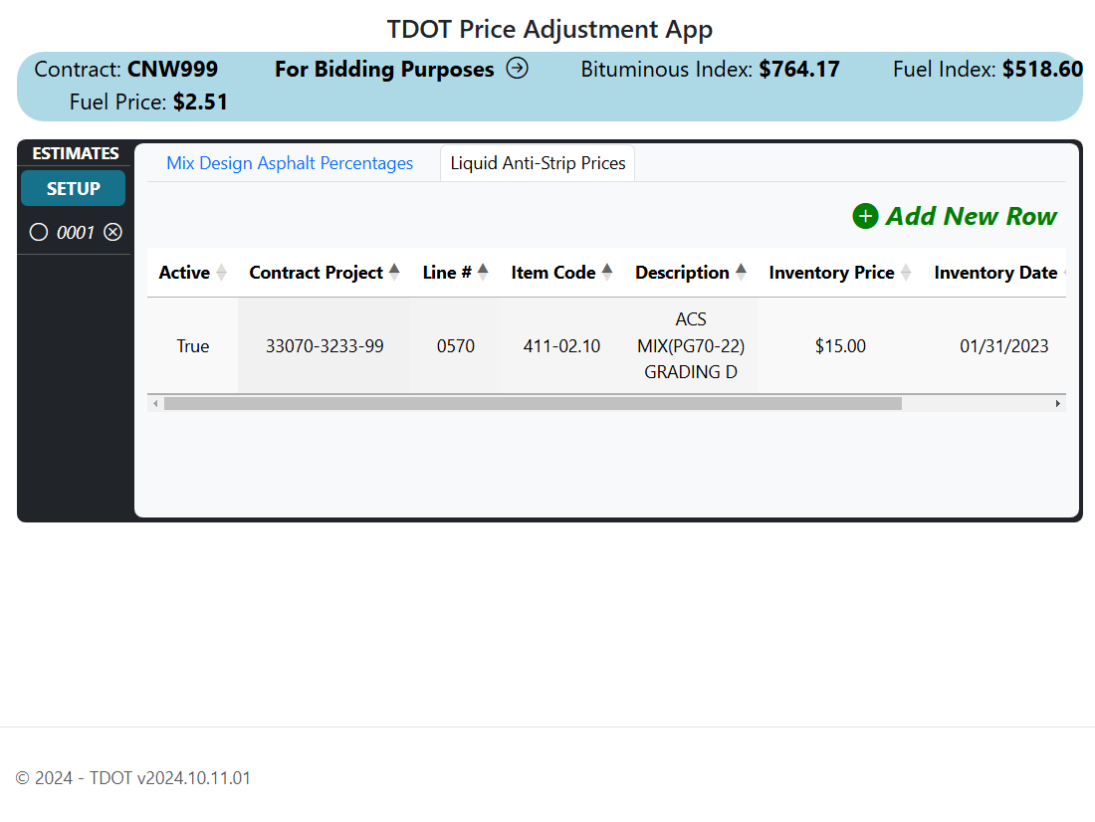This screenshot has width=1095, height=822.
Task: Select the Liquid Anti-Strip Prices tab
Action: point(538,163)
